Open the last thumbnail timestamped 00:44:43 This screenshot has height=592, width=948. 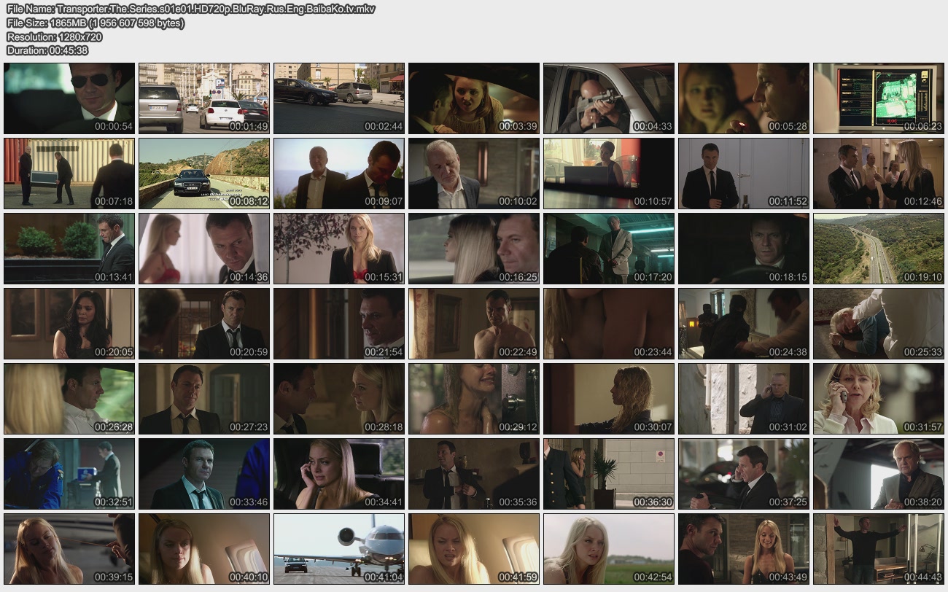click(879, 548)
